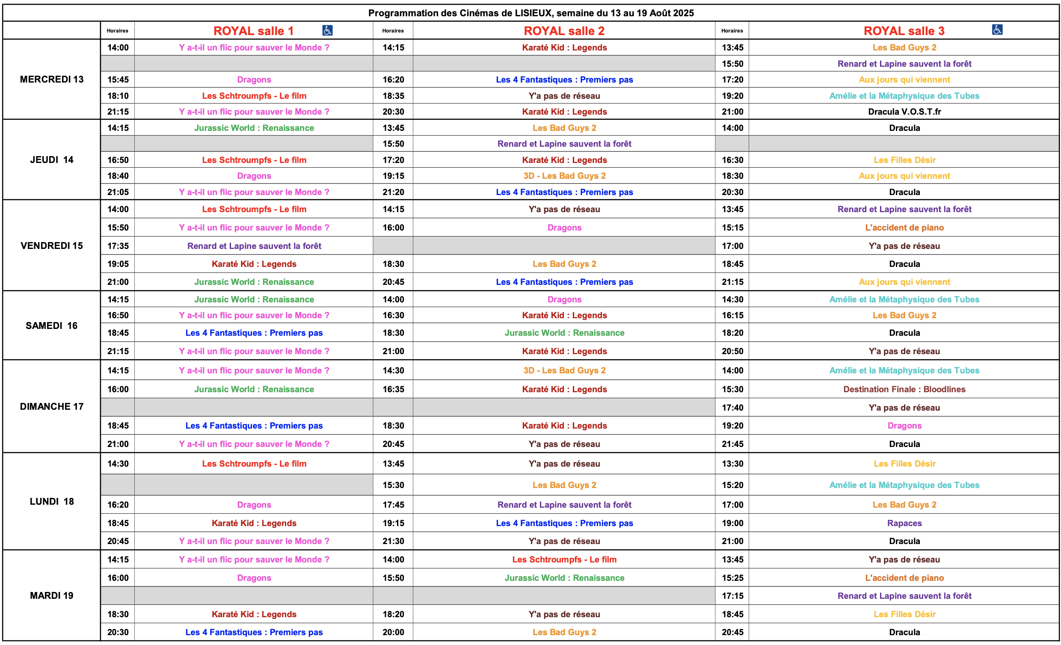The image size is (1061, 645).
Task: Click 'Dracula' on Dimanche at 21:45
Action: [904, 444]
